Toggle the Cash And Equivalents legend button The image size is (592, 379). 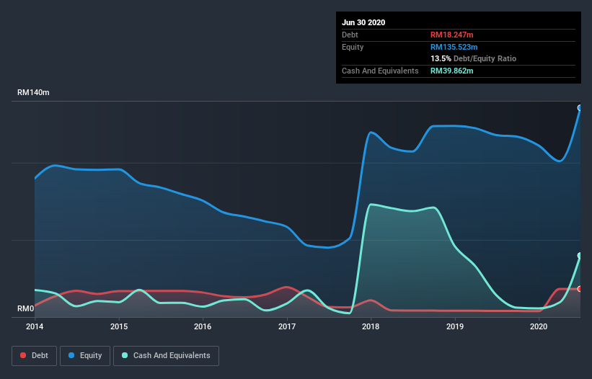pos(166,356)
